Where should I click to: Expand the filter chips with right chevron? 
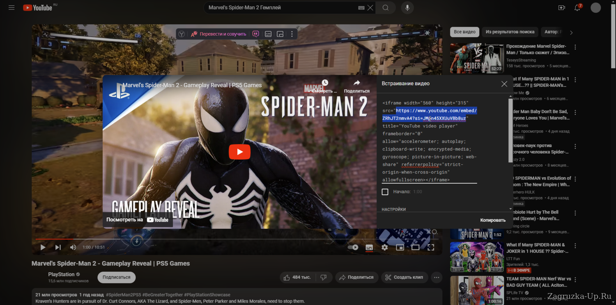pyautogui.click(x=571, y=32)
